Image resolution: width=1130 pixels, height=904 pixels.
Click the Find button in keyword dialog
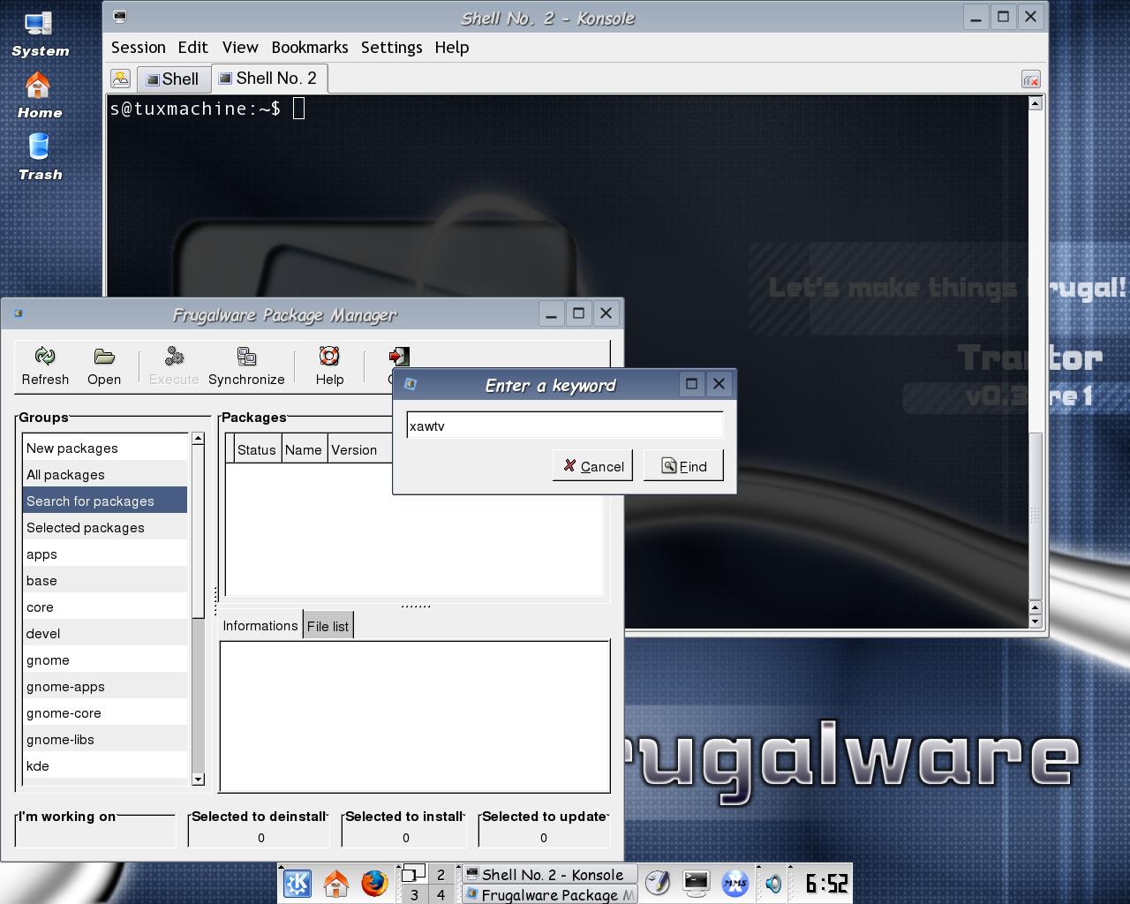(x=683, y=466)
